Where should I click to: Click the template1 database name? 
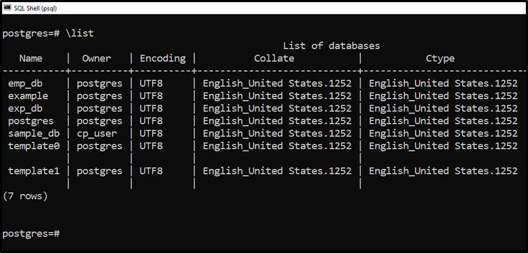click(33, 171)
